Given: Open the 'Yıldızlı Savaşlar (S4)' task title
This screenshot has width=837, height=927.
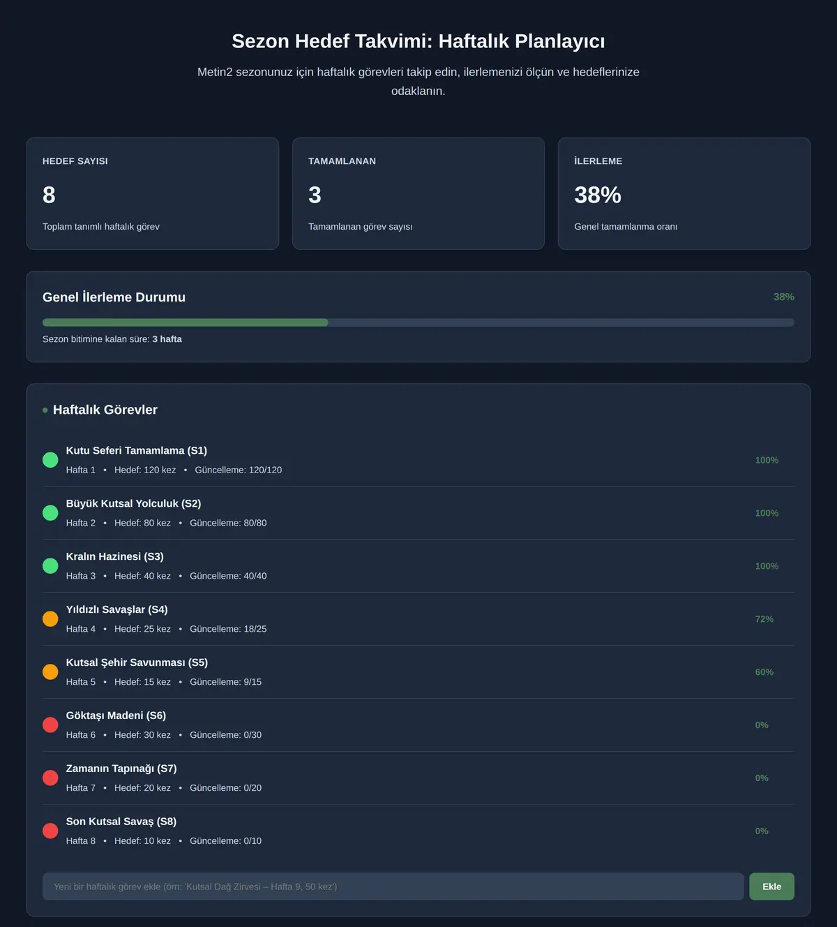Looking at the screenshot, I should [117, 610].
